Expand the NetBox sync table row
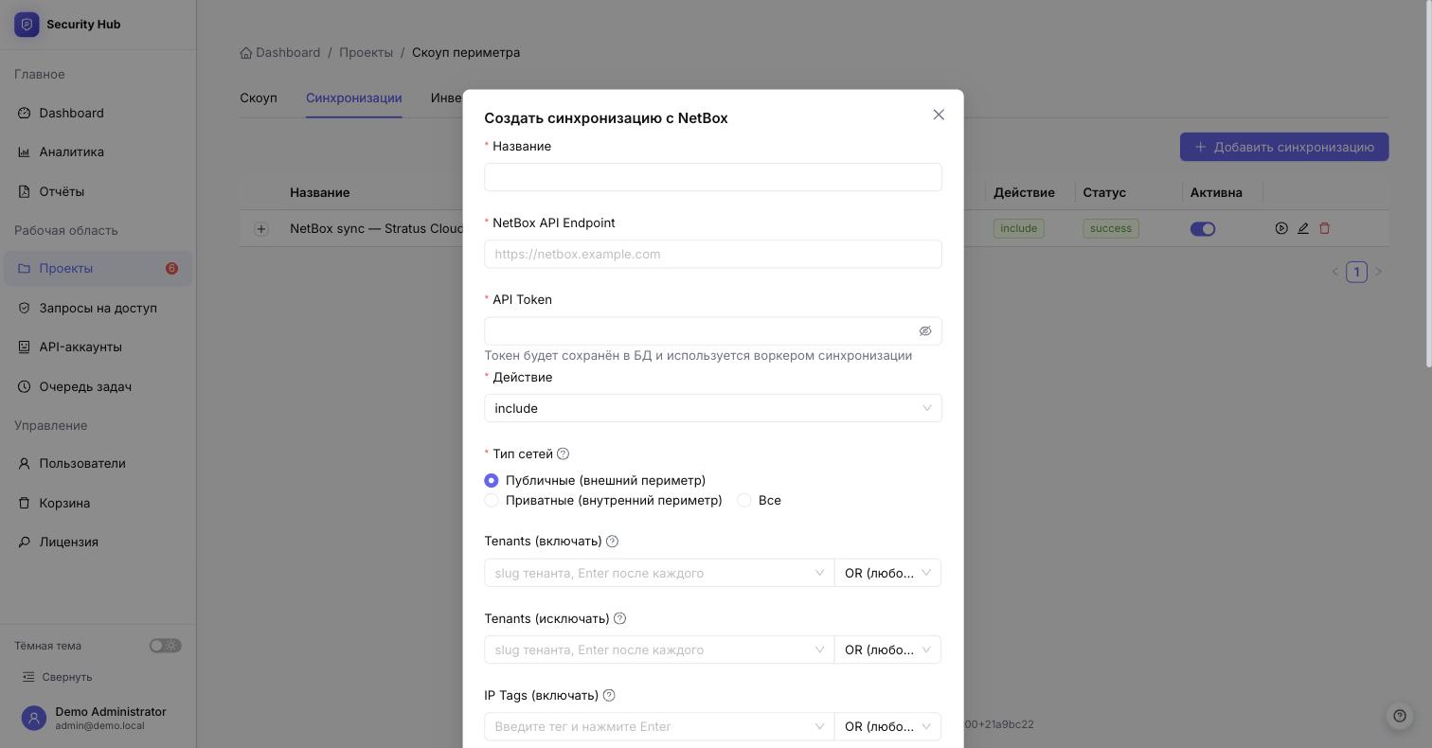Viewport: 1432px width, 748px height. pyautogui.click(x=261, y=229)
